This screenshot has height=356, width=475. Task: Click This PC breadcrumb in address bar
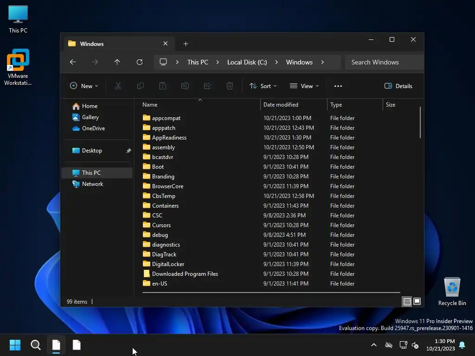pos(198,62)
